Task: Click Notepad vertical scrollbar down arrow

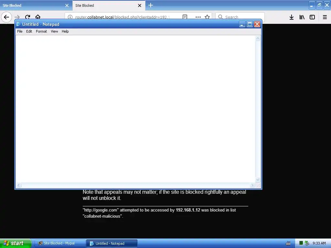Action: 258,180
